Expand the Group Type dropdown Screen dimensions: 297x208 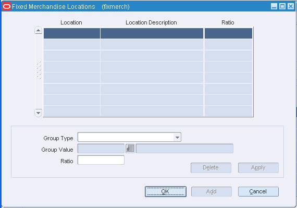coord(177,137)
